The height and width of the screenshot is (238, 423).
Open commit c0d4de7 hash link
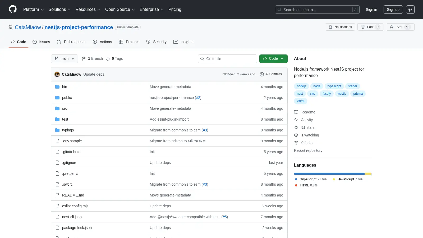tap(228, 74)
